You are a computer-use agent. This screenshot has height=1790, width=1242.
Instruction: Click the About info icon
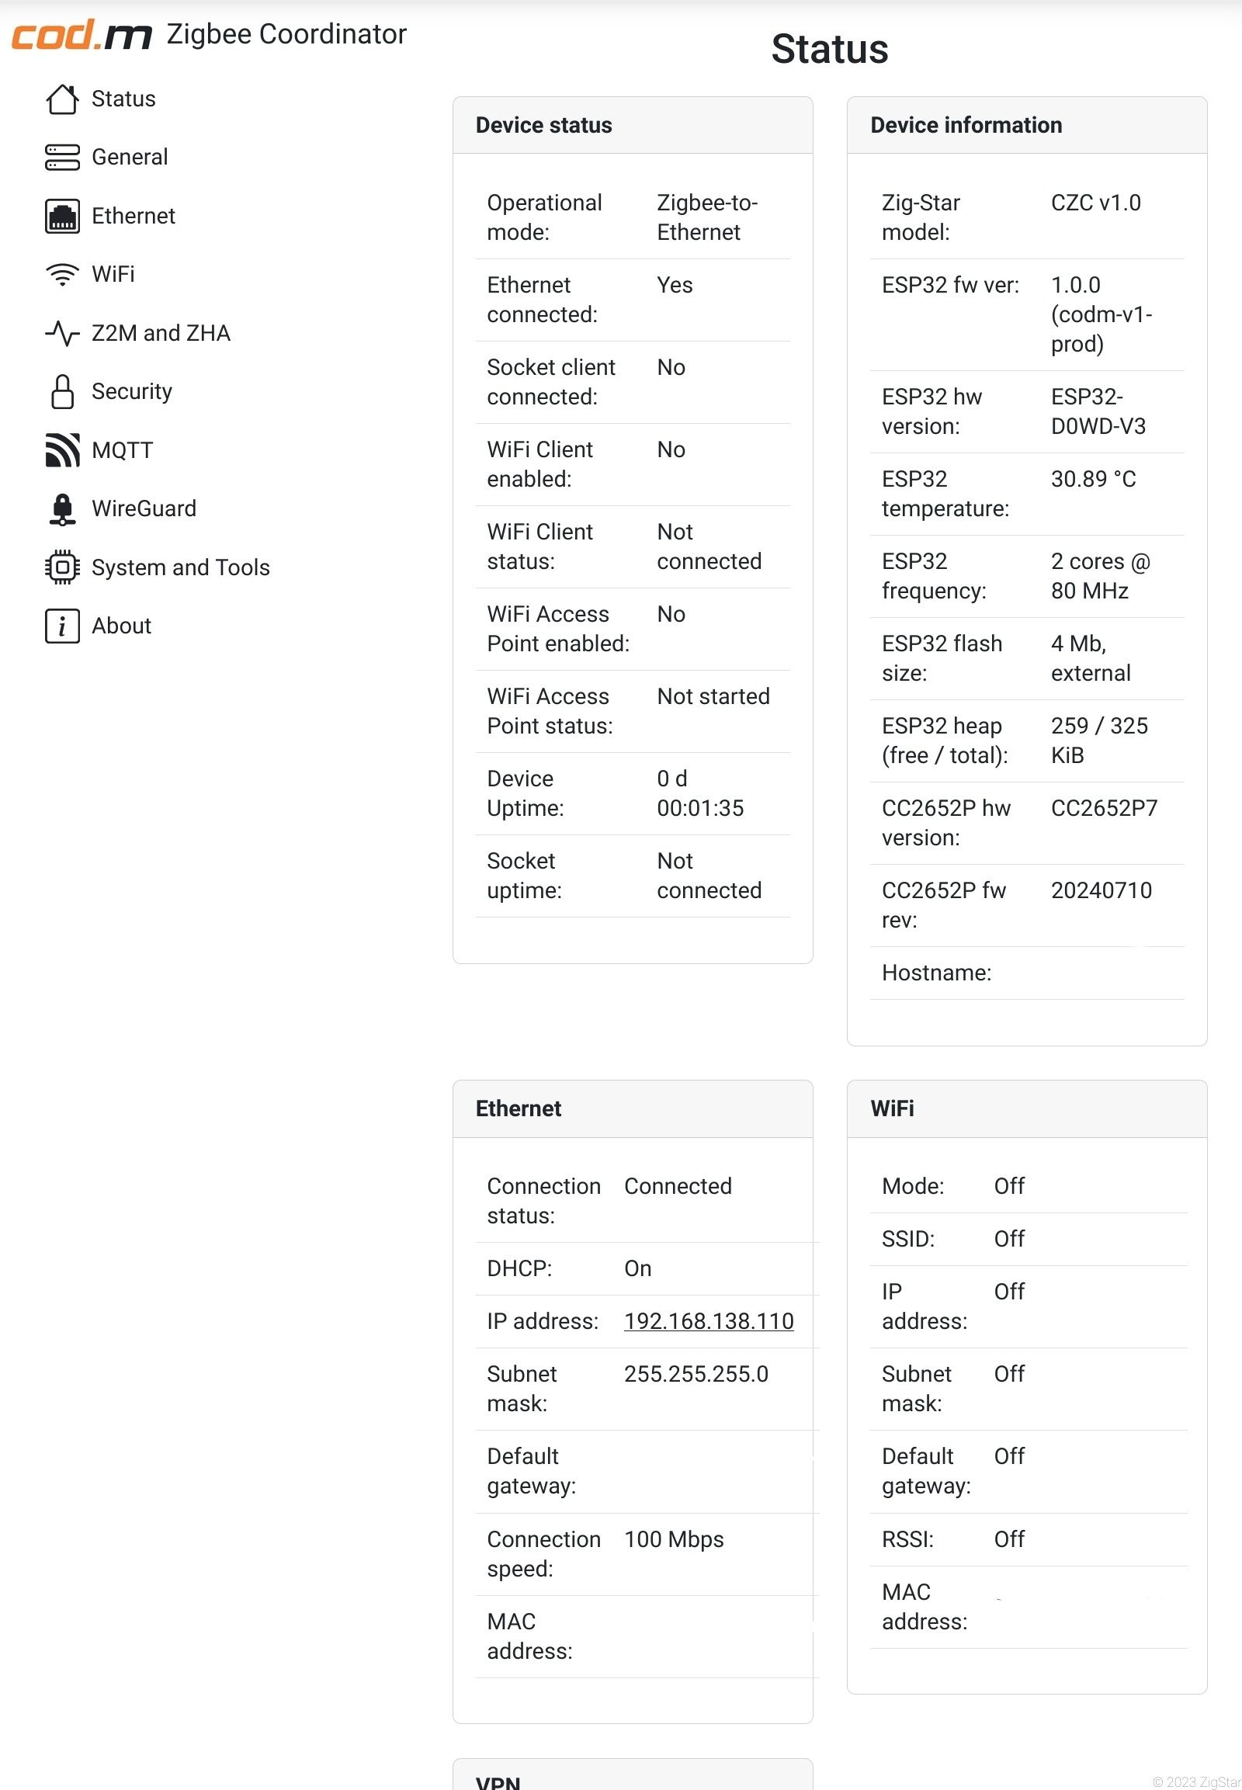pos(62,626)
